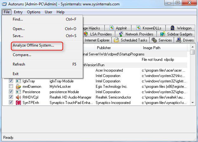The width and height of the screenshot is (198, 142).
Task: Click the Persistence entry icon
Action: pos(18,92)
